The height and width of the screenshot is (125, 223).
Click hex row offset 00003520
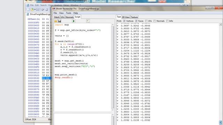coord(33,75)
